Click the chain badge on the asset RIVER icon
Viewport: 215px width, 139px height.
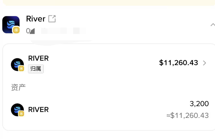pos(21,113)
